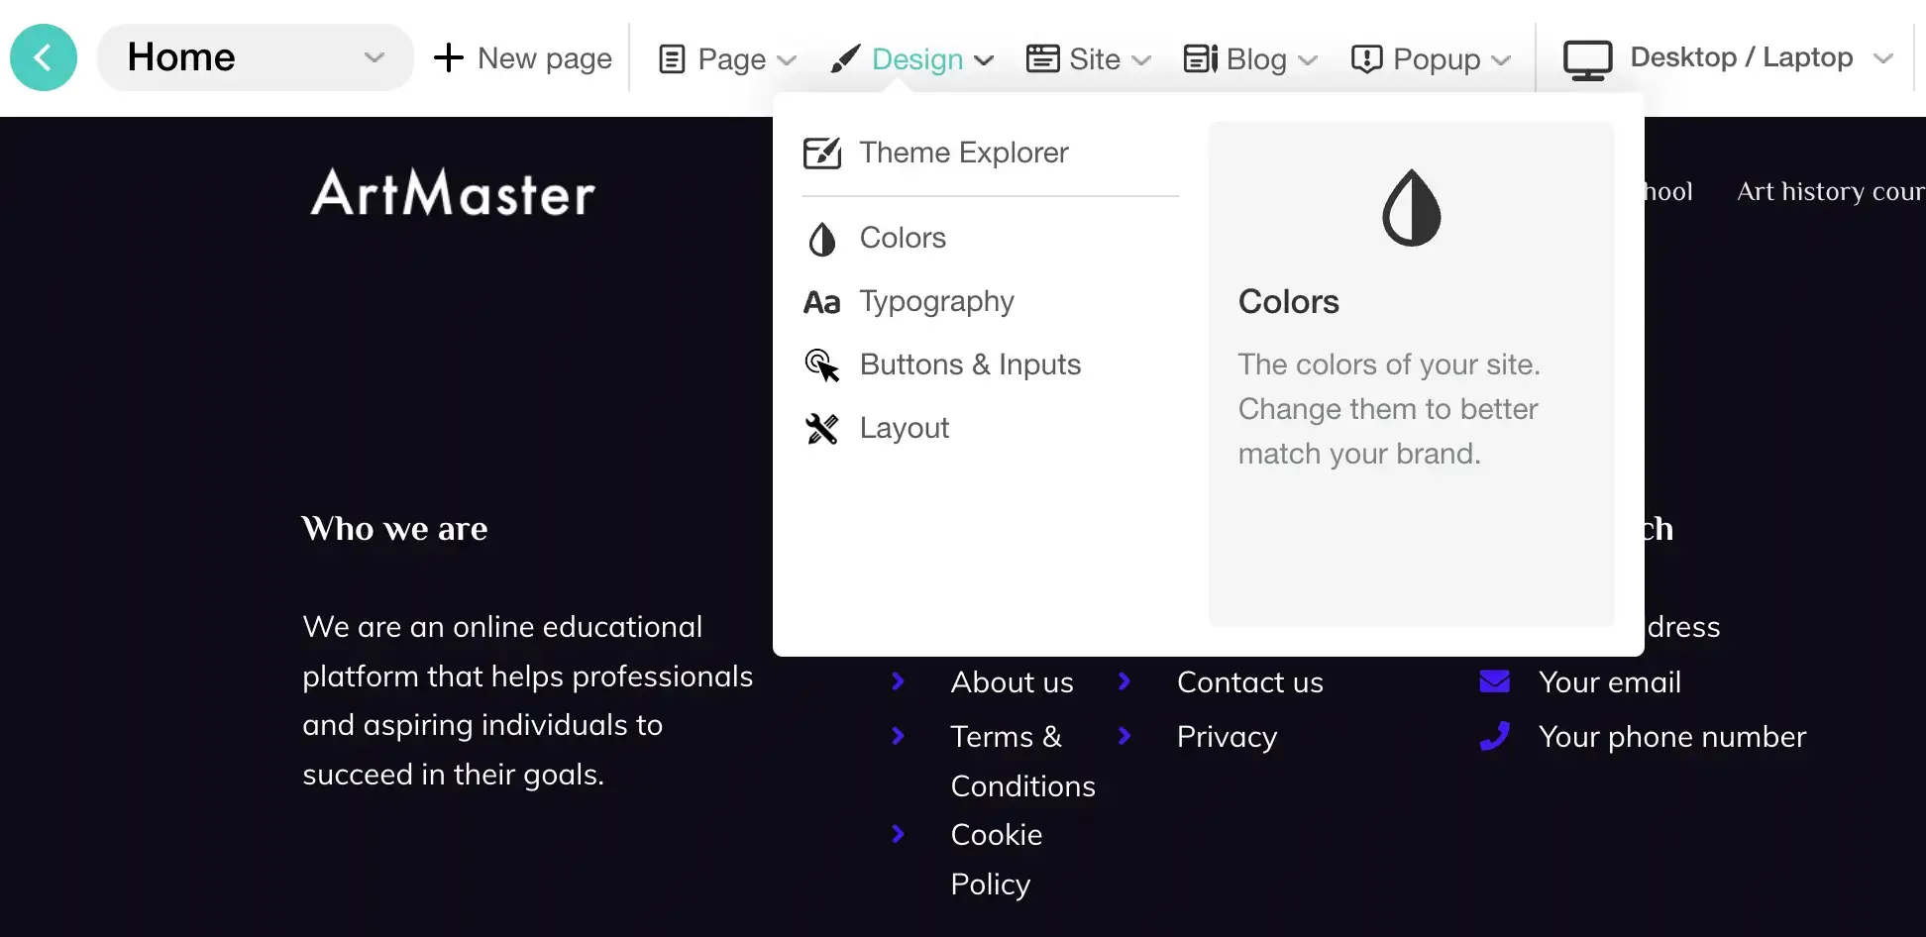This screenshot has height=937, width=1926.
Task: Click the teal back arrow button
Action: pos(44,57)
